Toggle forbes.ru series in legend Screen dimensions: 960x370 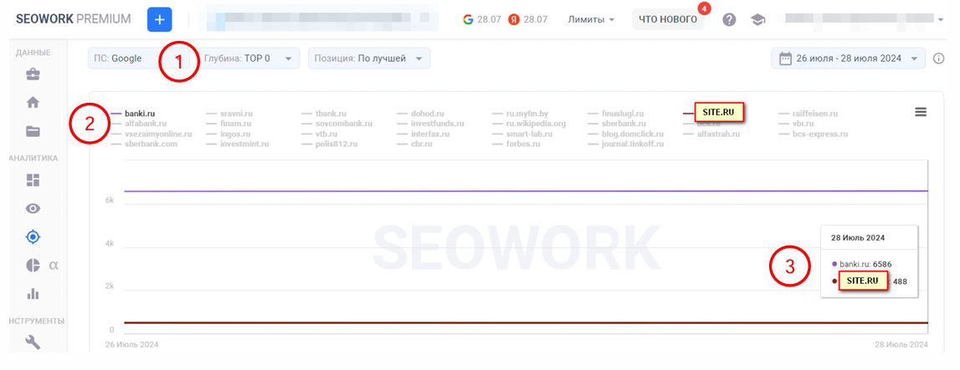pos(516,144)
